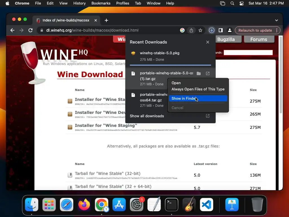Click the page vertical scrollbar
This screenshot has height=217, width=289.
click(281, 75)
